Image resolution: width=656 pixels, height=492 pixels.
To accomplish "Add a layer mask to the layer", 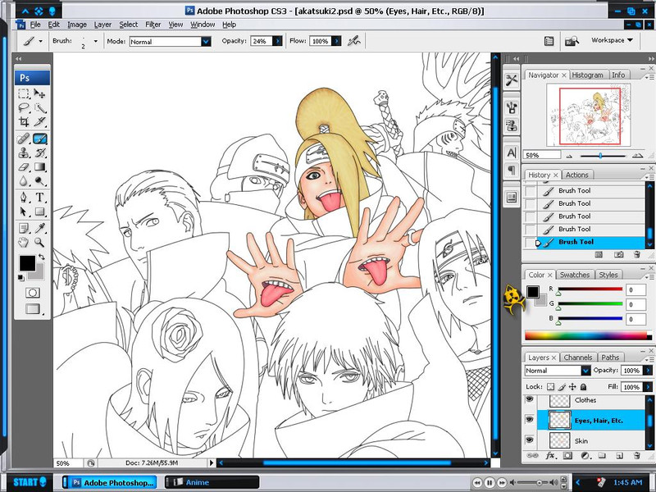I will coord(567,456).
